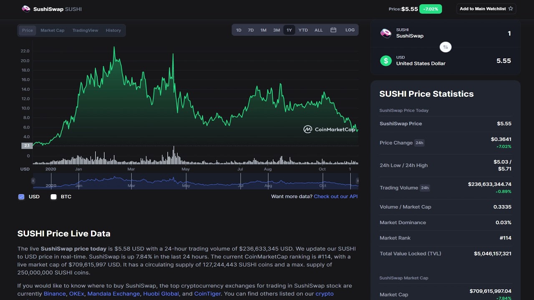Switch to the Market Cap tab
The image size is (534, 300).
click(53, 30)
